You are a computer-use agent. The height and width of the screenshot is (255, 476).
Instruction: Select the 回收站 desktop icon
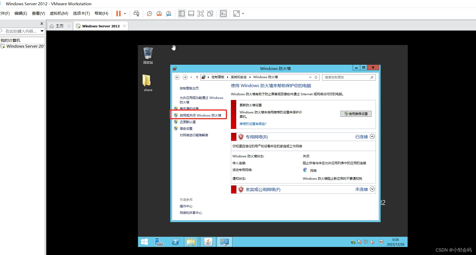click(x=148, y=56)
